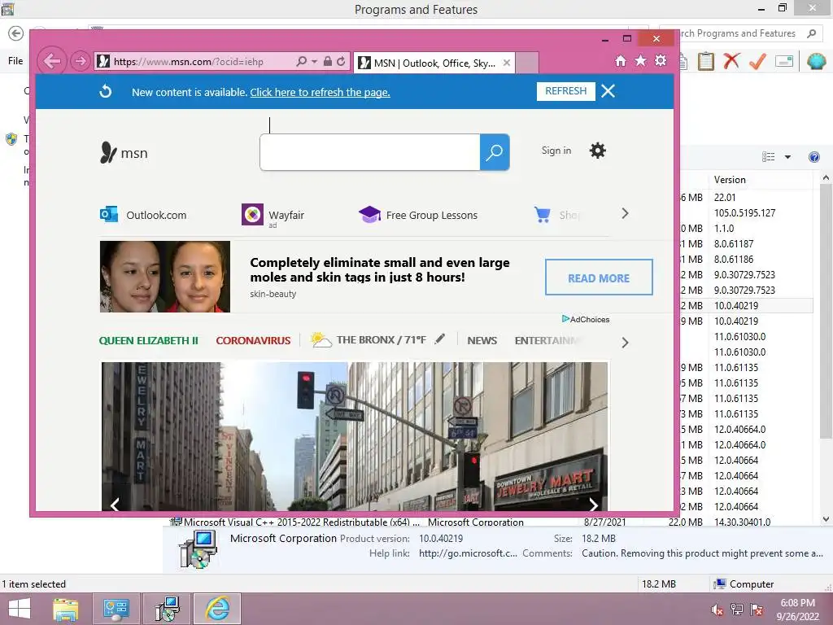Click the 'Click here to refresh the page' link

point(320,92)
